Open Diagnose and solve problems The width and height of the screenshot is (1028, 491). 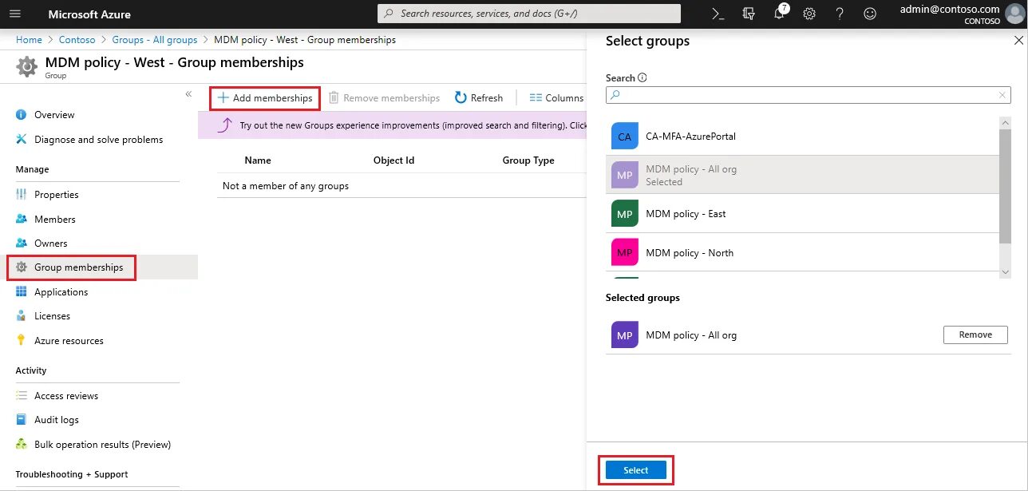(x=98, y=140)
